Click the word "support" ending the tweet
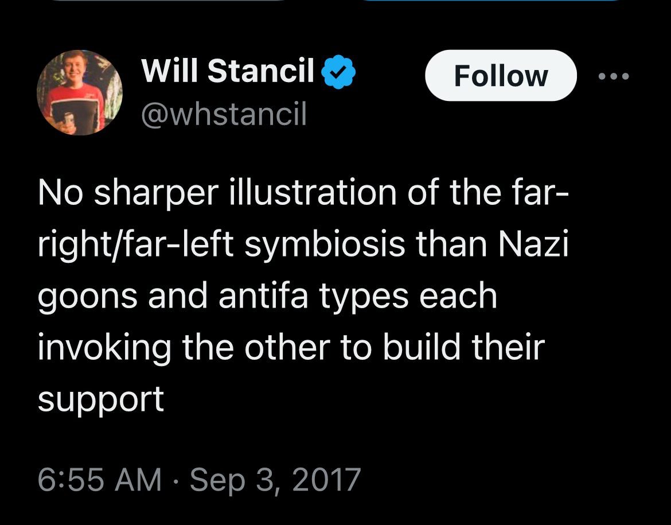 point(101,399)
